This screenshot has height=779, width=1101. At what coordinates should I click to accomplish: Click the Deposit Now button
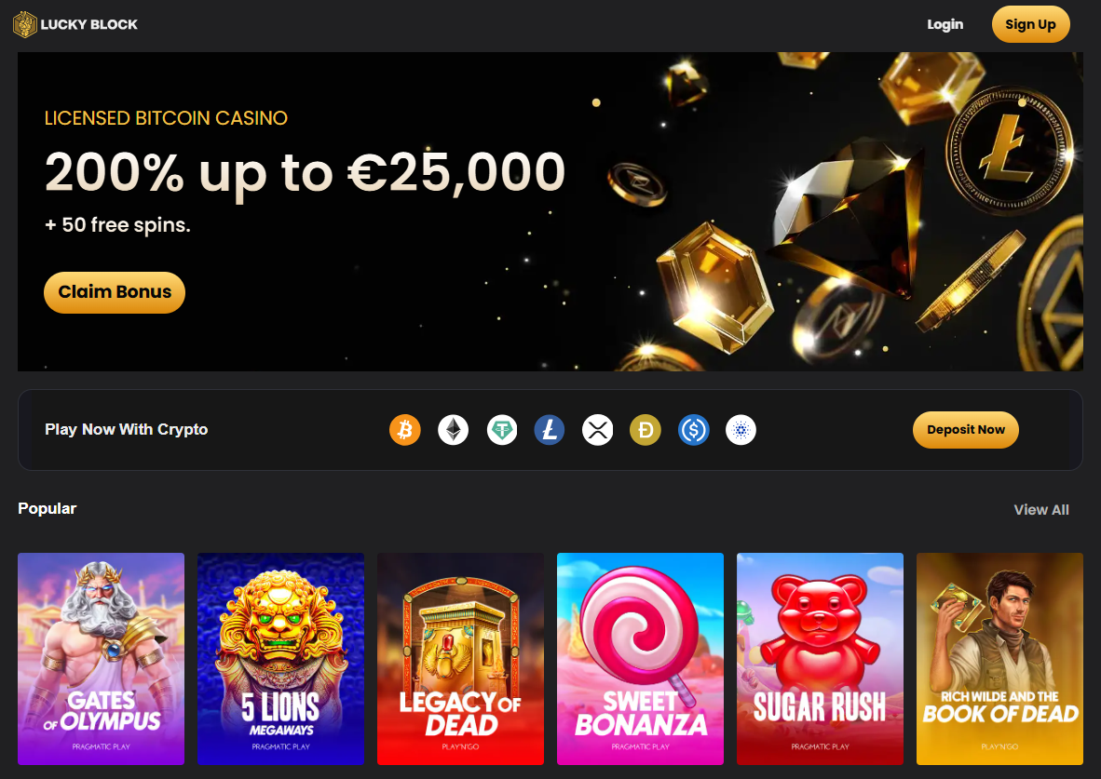point(966,429)
